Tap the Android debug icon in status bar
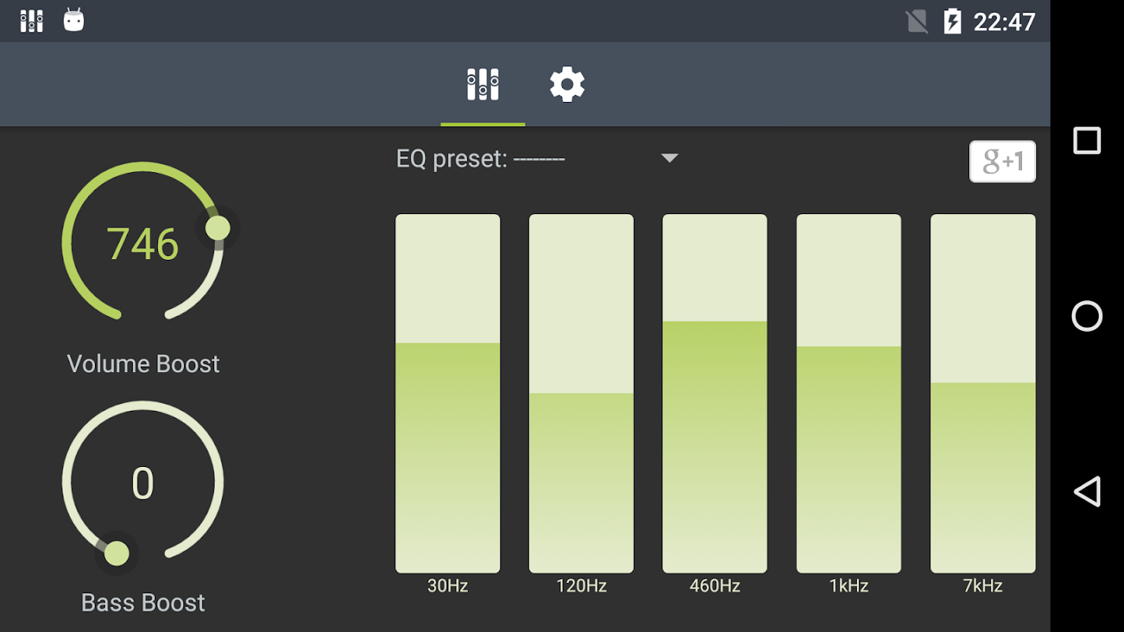 point(74,21)
